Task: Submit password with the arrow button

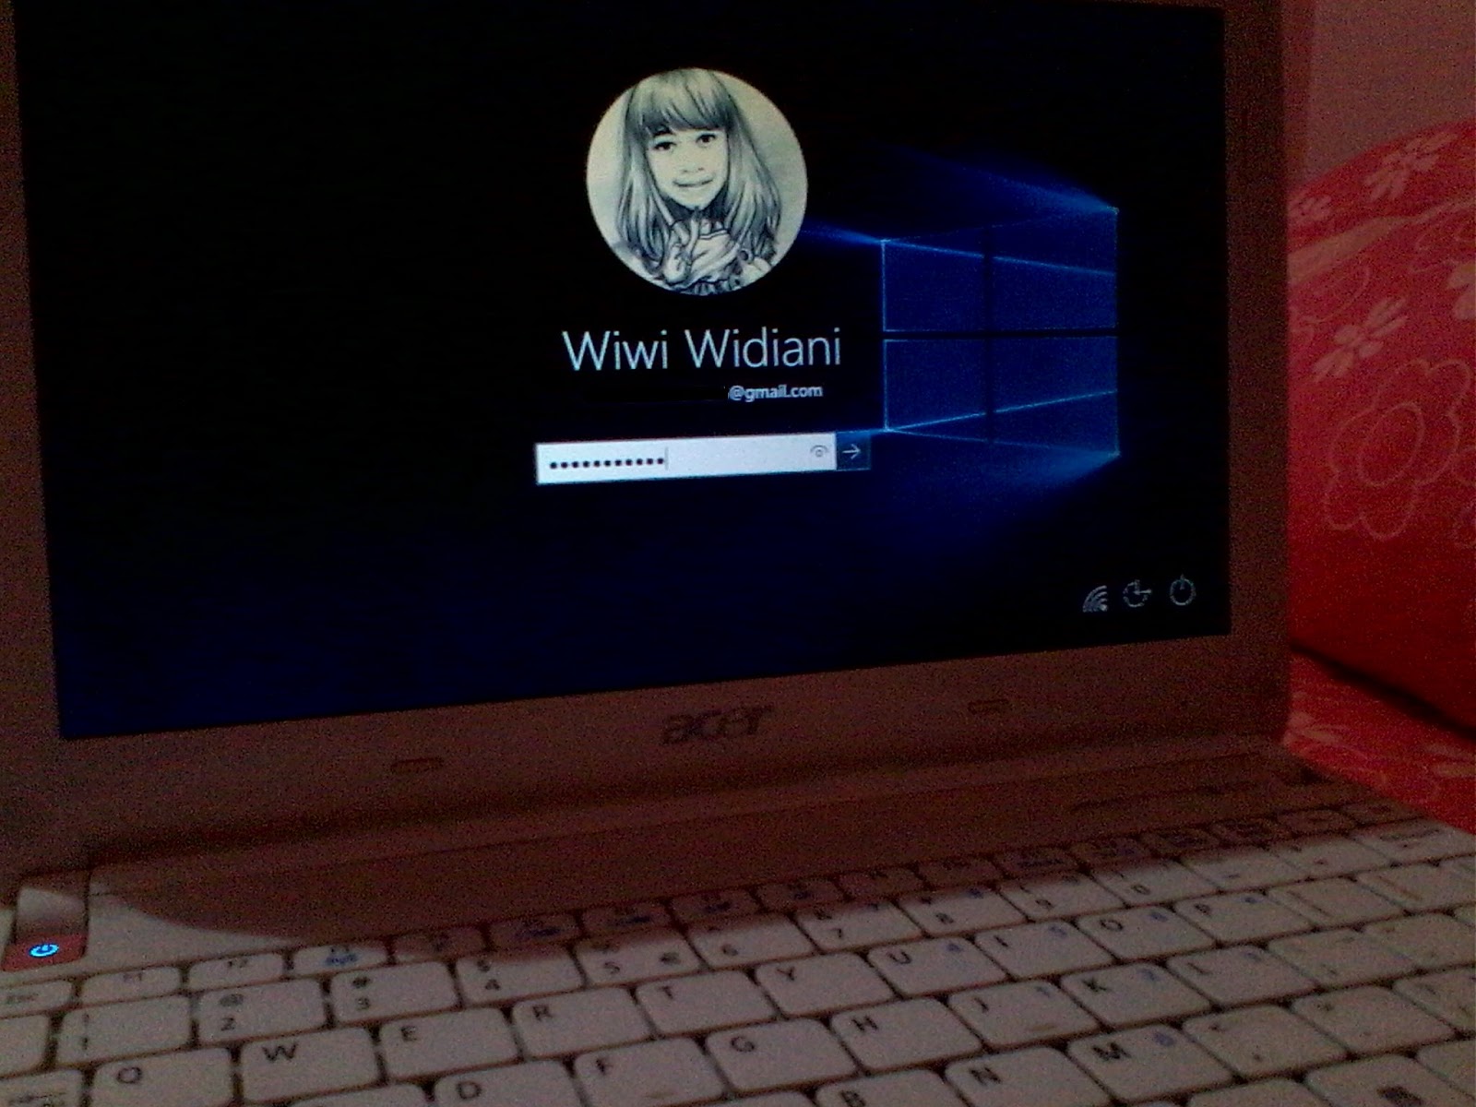Action: tap(852, 451)
